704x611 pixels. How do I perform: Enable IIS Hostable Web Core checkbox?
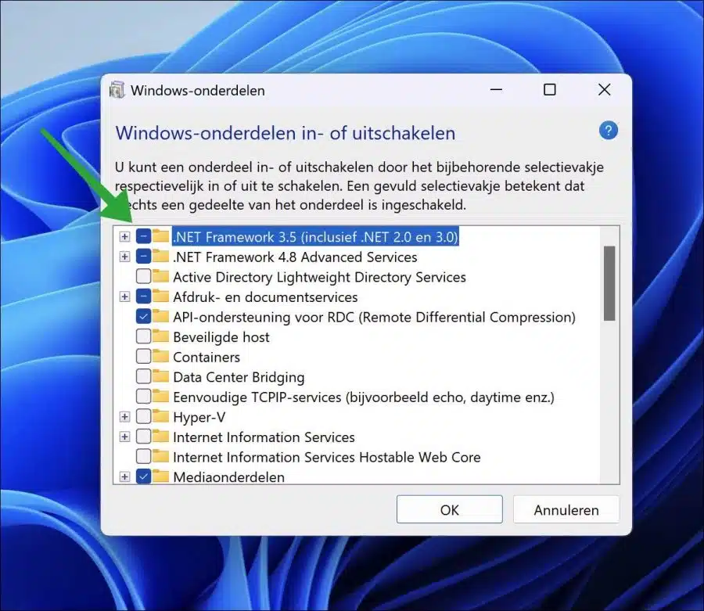tap(143, 457)
